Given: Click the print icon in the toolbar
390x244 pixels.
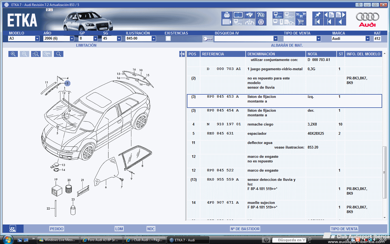Looking at the screenshot, I should [x=227, y=15].
